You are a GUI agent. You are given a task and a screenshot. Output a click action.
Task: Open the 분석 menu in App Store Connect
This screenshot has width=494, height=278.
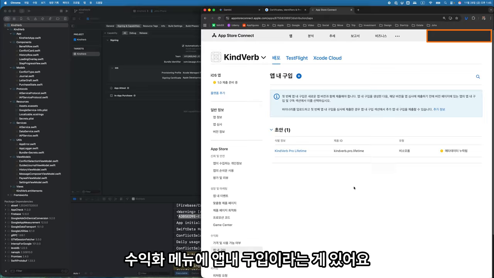(x=311, y=36)
